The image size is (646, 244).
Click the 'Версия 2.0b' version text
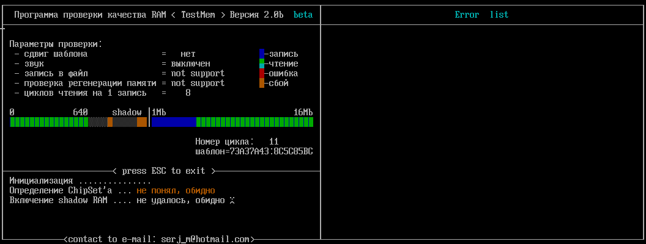257,15
